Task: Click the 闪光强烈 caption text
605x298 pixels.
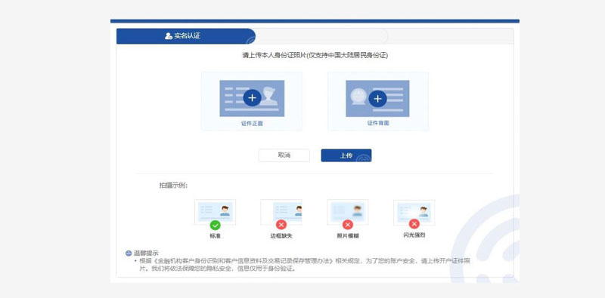Action: tap(414, 235)
